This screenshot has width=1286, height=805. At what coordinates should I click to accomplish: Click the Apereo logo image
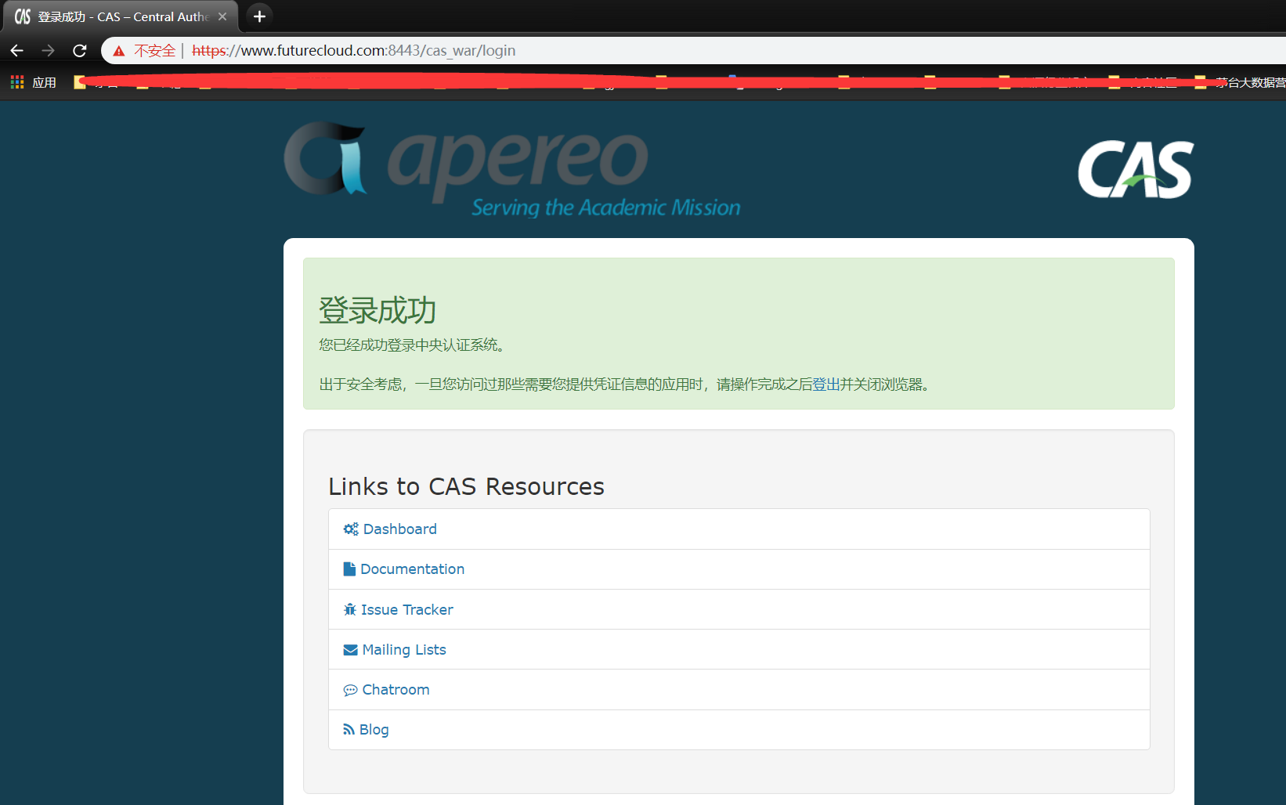click(x=512, y=168)
